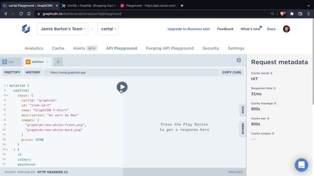Open the Security tab
Screen dimensions: 314x176
(210, 48)
